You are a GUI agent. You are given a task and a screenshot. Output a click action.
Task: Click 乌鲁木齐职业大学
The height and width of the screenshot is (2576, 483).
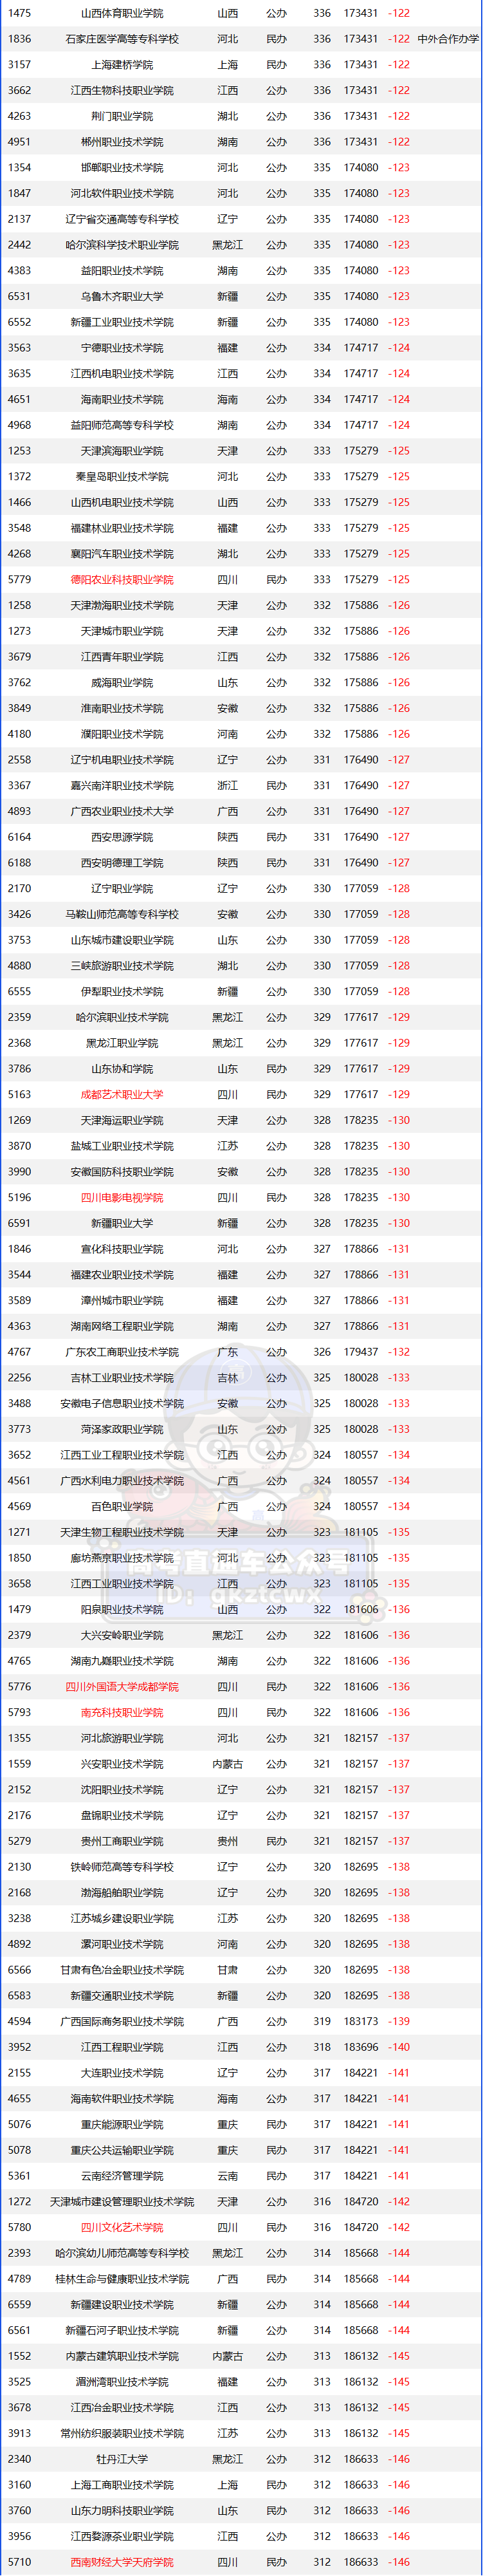click(x=122, y=297)
